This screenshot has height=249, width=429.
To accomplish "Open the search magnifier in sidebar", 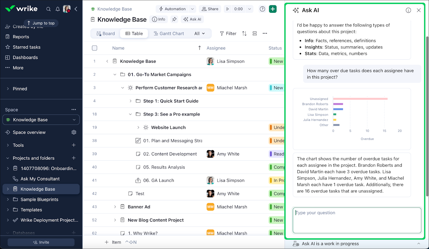I will tap(49, 9).
